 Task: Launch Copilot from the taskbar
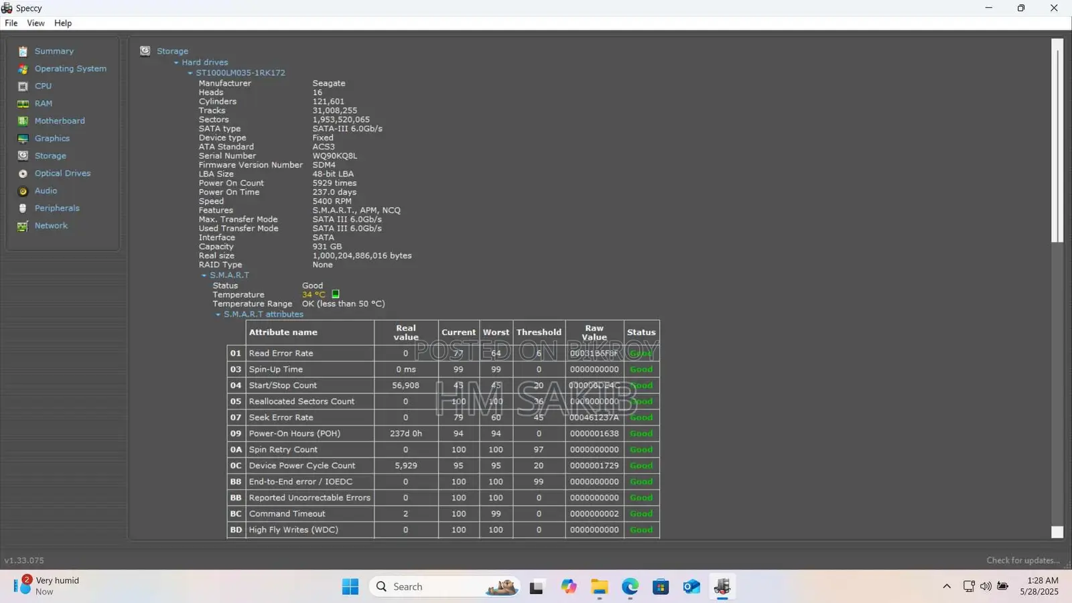569,587
